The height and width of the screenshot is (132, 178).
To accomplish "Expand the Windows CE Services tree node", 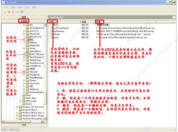I will pyautogui.click(x=17, y=107).
